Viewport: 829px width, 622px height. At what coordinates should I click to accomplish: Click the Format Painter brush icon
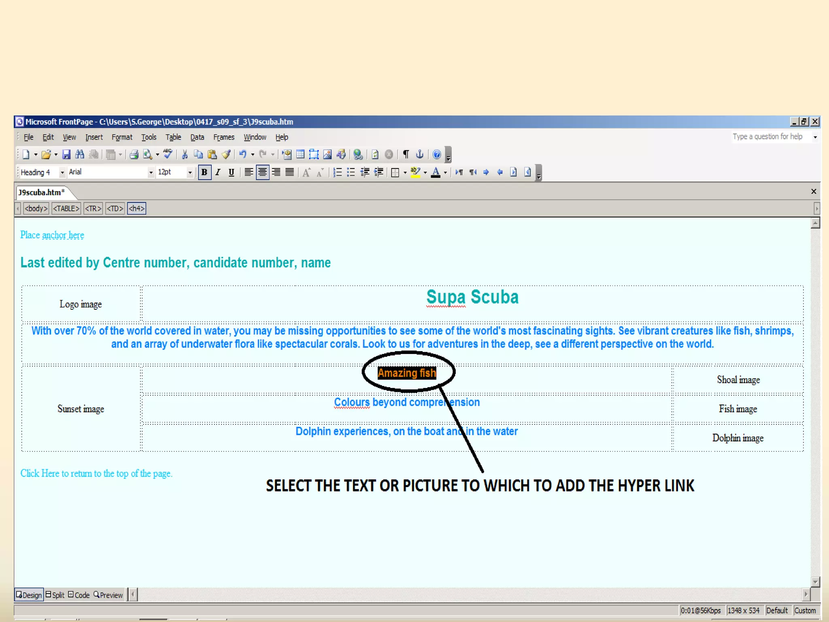coord(226,154)
